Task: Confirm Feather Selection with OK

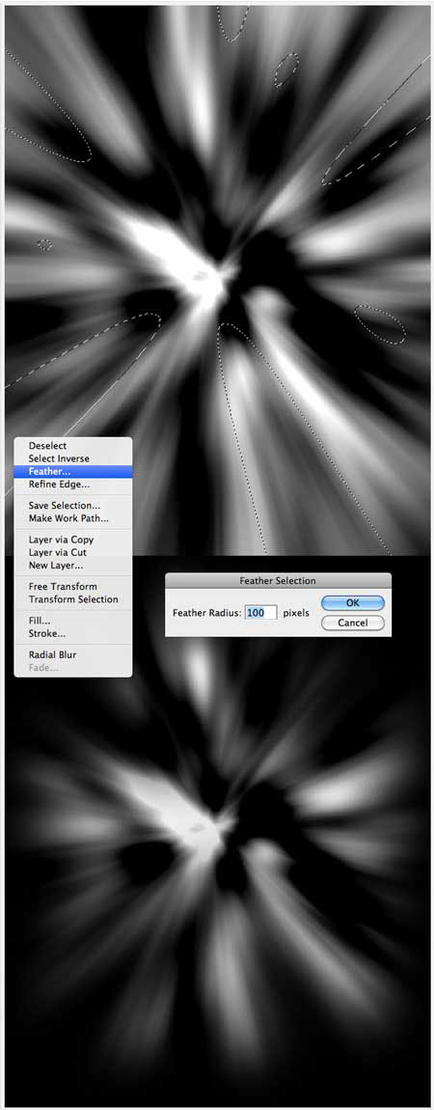Action: 353,603
